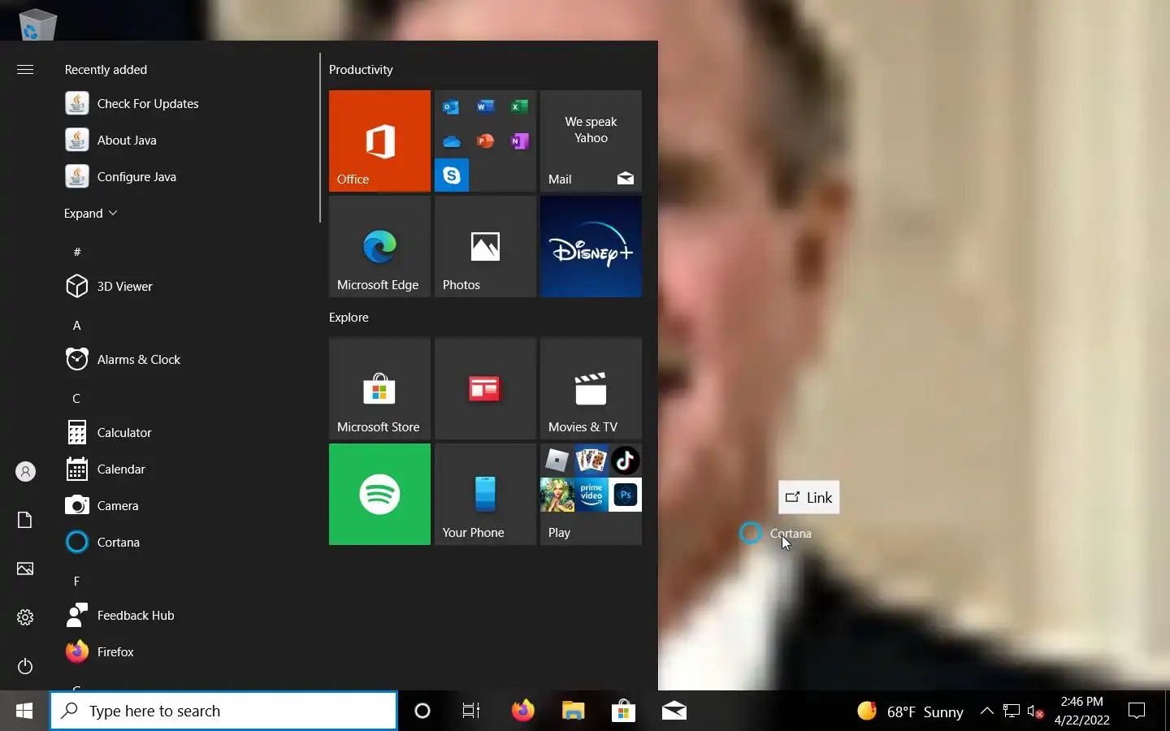Click the Productivity group title
This screenshot has width=1170, height=731.
(361, 69)
